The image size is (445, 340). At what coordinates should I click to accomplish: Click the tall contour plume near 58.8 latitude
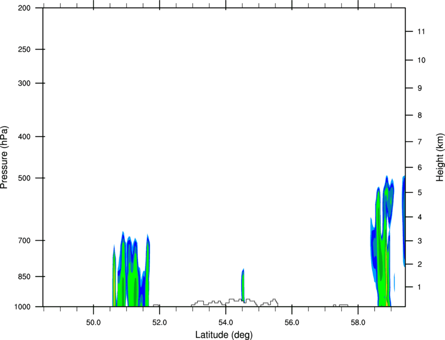coord(382,241)
